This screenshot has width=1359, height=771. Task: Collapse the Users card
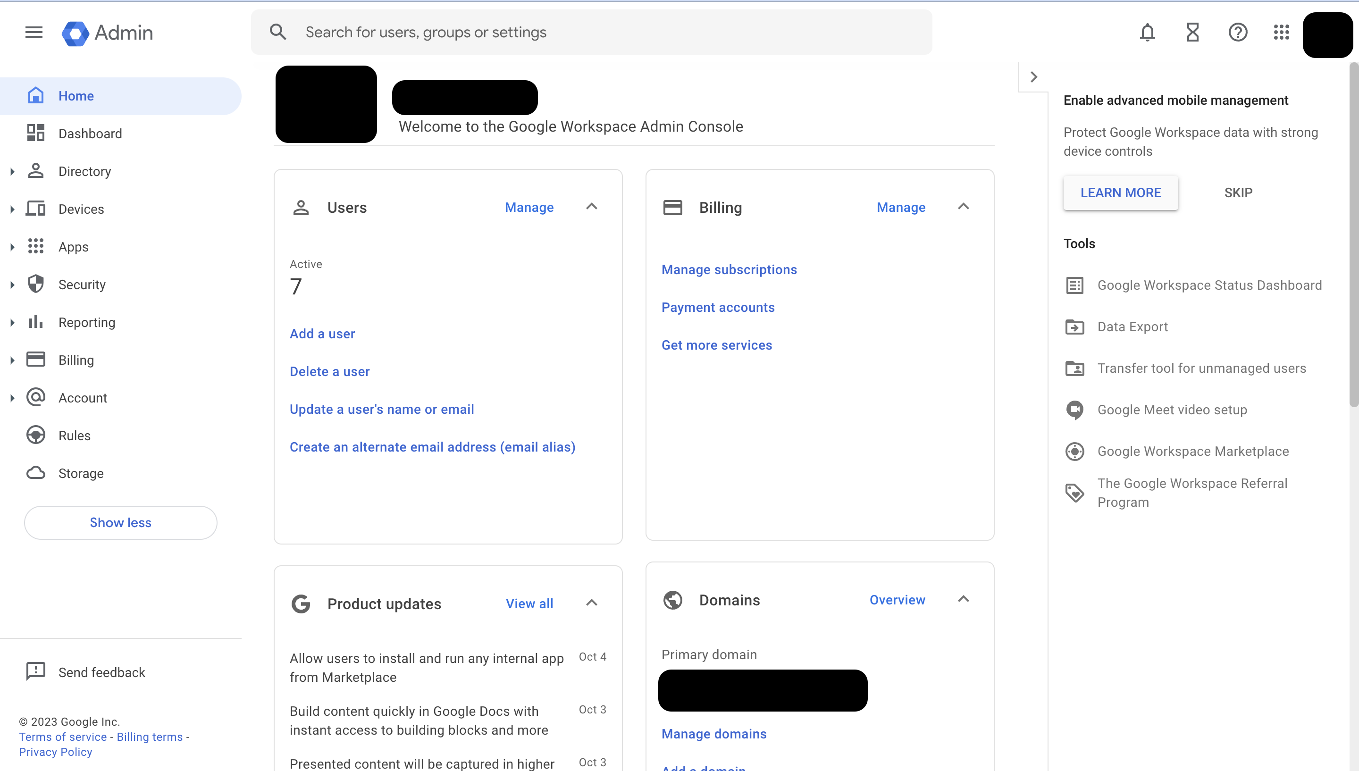tap(592, 207)
